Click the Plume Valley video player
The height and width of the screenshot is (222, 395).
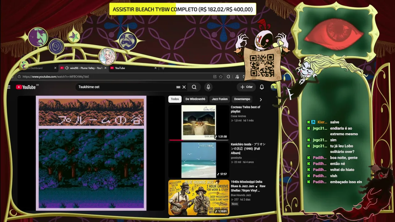click(91, 153)
